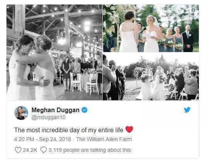The height and width of the screenshot is (165, 208).
Task: Click the blue verified checkmark badge
Action: [x=85, y=110]
